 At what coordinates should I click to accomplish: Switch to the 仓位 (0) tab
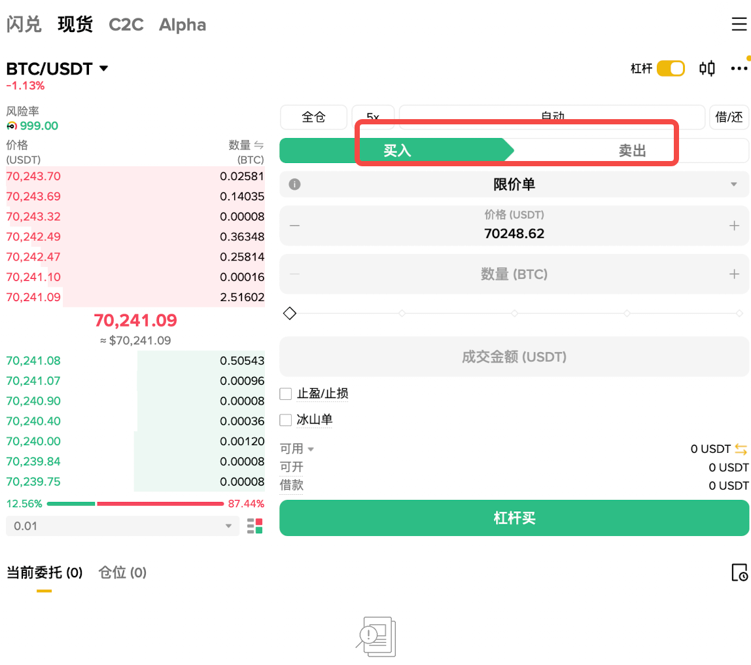coord(122,573)
